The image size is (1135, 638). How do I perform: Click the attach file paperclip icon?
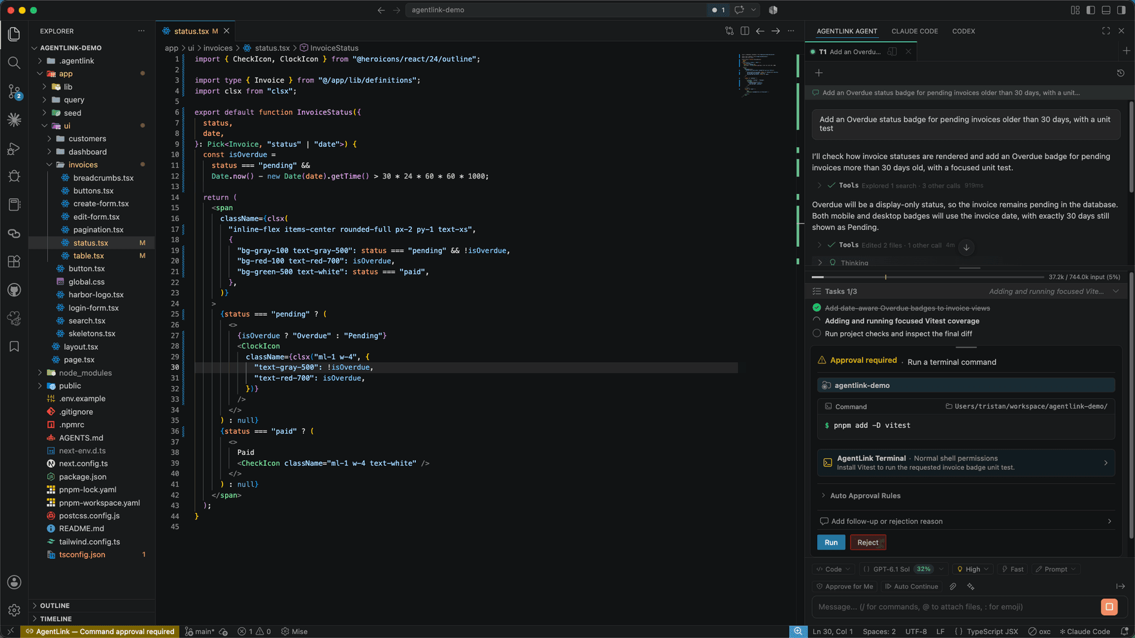(x=953, y=586)
